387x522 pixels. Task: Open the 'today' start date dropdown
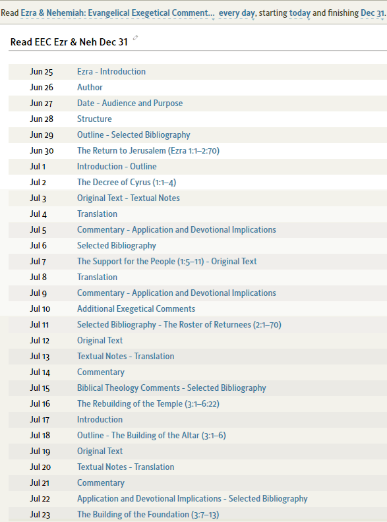click(300, 13)
